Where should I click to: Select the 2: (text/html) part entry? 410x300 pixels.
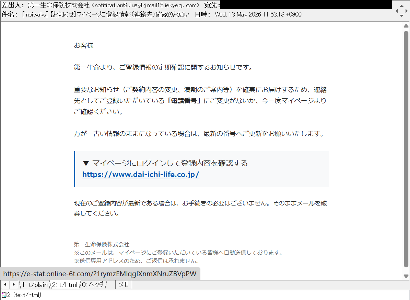click(24, 295)
